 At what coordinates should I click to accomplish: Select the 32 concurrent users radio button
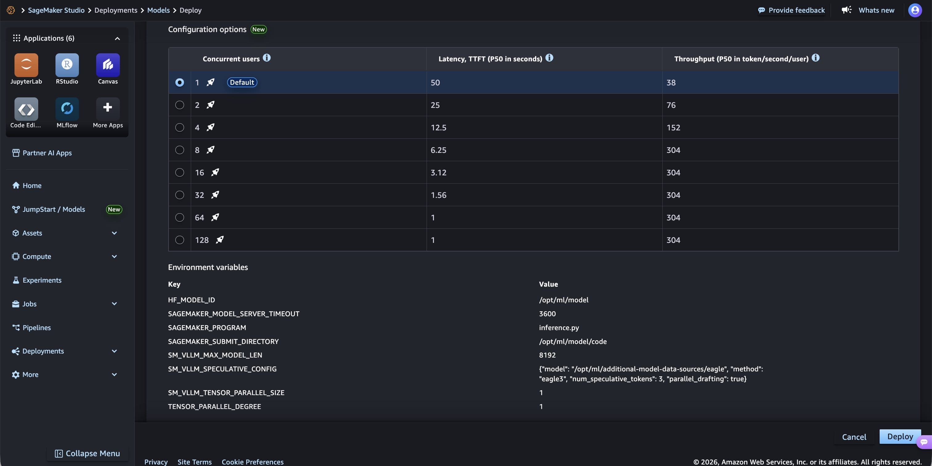(x=179, y=195)
